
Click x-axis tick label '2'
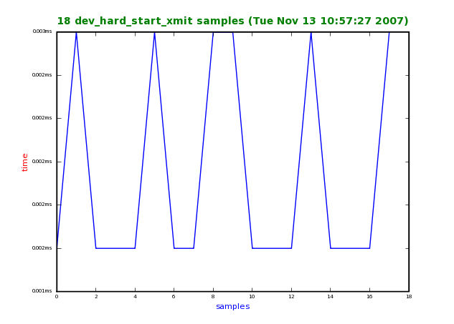click(x=96, y=297)
